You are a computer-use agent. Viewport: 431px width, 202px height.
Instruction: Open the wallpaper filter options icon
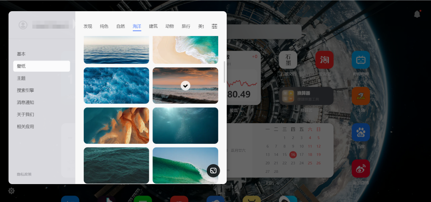click(214, 26)
